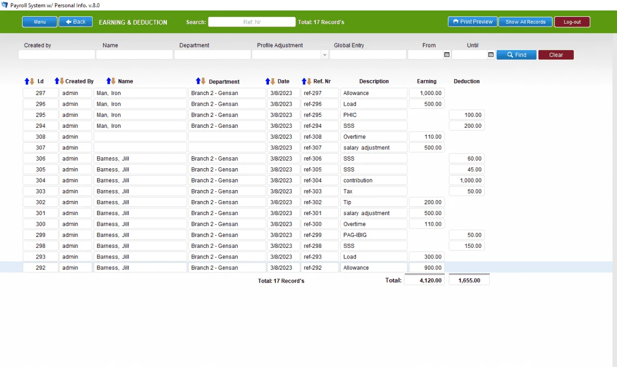Click the From date field
The height and width of the screenshot is (367, 617).
[425, 55]
